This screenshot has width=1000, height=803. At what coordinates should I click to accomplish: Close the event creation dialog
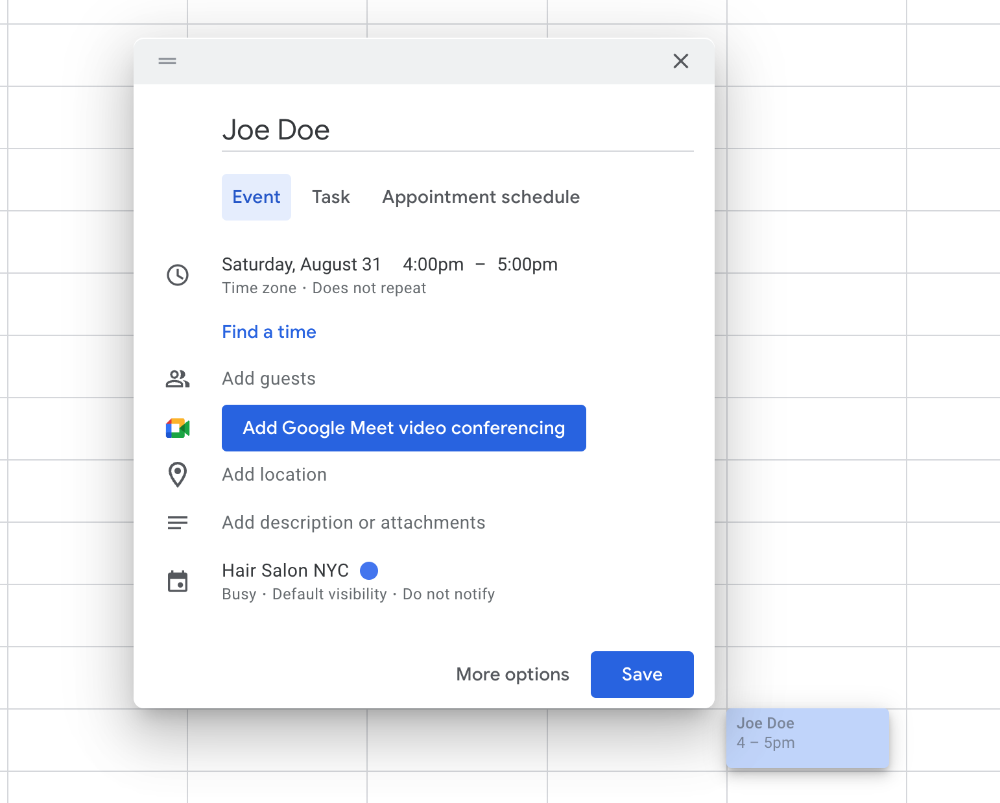680,61
